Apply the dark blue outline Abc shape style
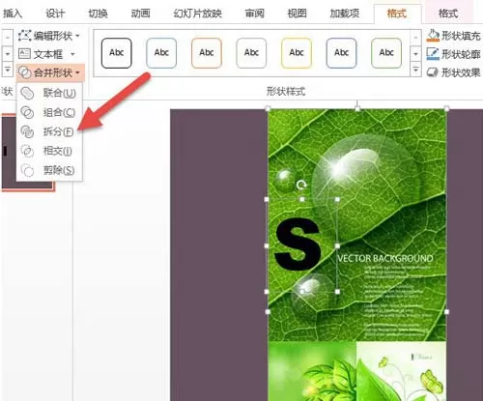This screenshot has height=401, width=483. pyautogui.click(x=341, y=53)
